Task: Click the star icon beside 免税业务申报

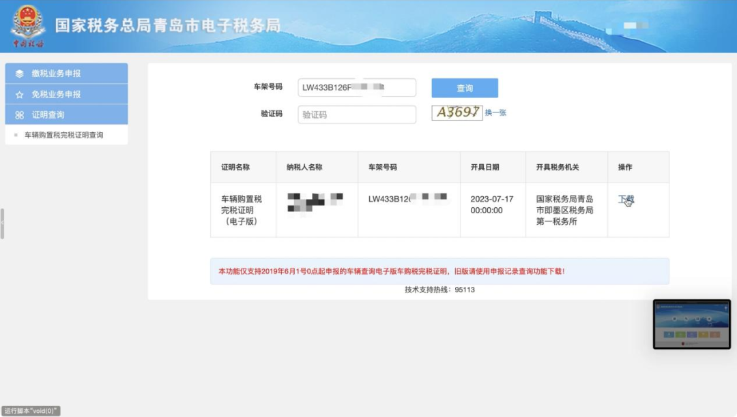Action: click(x=20, y=95)
